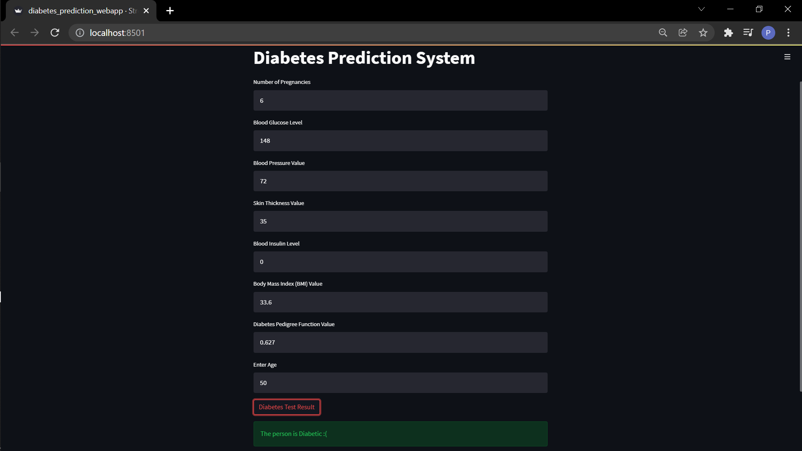Focus the Number of Pregnancies field
This screenshot has height=451, width=802.
point(400,100)
